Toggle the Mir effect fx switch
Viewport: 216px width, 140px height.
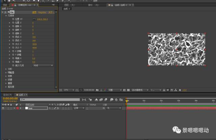click(5, 12)
